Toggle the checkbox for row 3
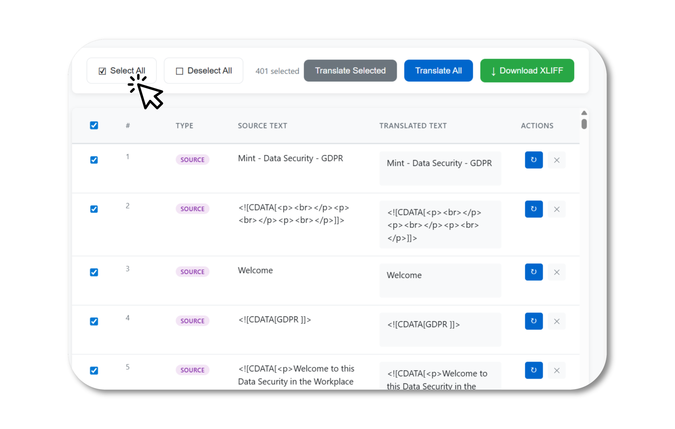Viewport: 675px width, 429px height. coord(94,272)
